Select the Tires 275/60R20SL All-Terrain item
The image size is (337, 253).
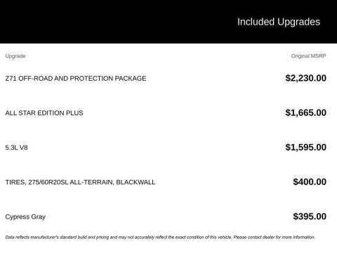point(80,182)
